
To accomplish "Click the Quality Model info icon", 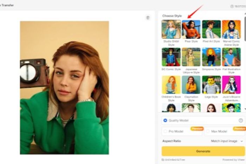I will [x=241, y=120].
